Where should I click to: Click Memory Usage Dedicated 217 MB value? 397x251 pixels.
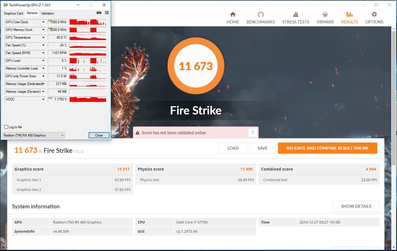pyautogui.click(x=57, y=84)
